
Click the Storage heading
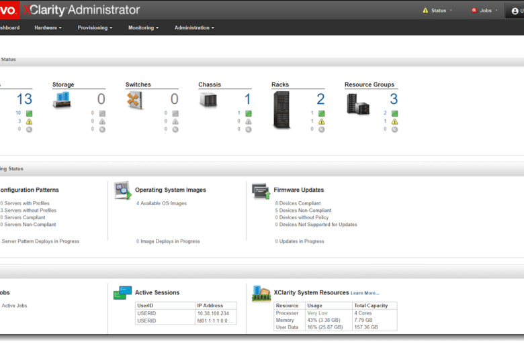[63, 84]
